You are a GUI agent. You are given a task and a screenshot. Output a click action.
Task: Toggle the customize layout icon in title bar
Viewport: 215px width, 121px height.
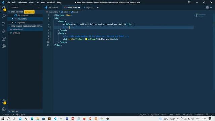(189, 2)
